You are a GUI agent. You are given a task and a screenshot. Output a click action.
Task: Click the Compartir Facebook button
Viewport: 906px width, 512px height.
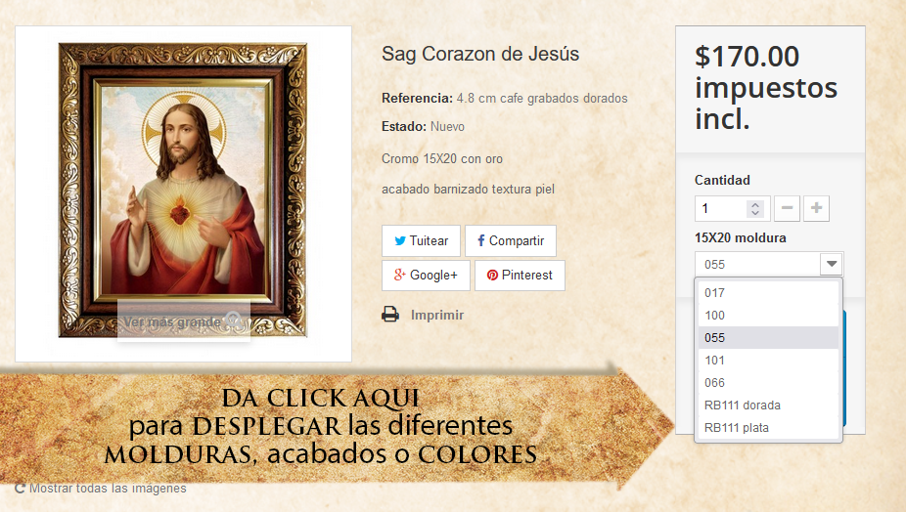tap(510, 240)
